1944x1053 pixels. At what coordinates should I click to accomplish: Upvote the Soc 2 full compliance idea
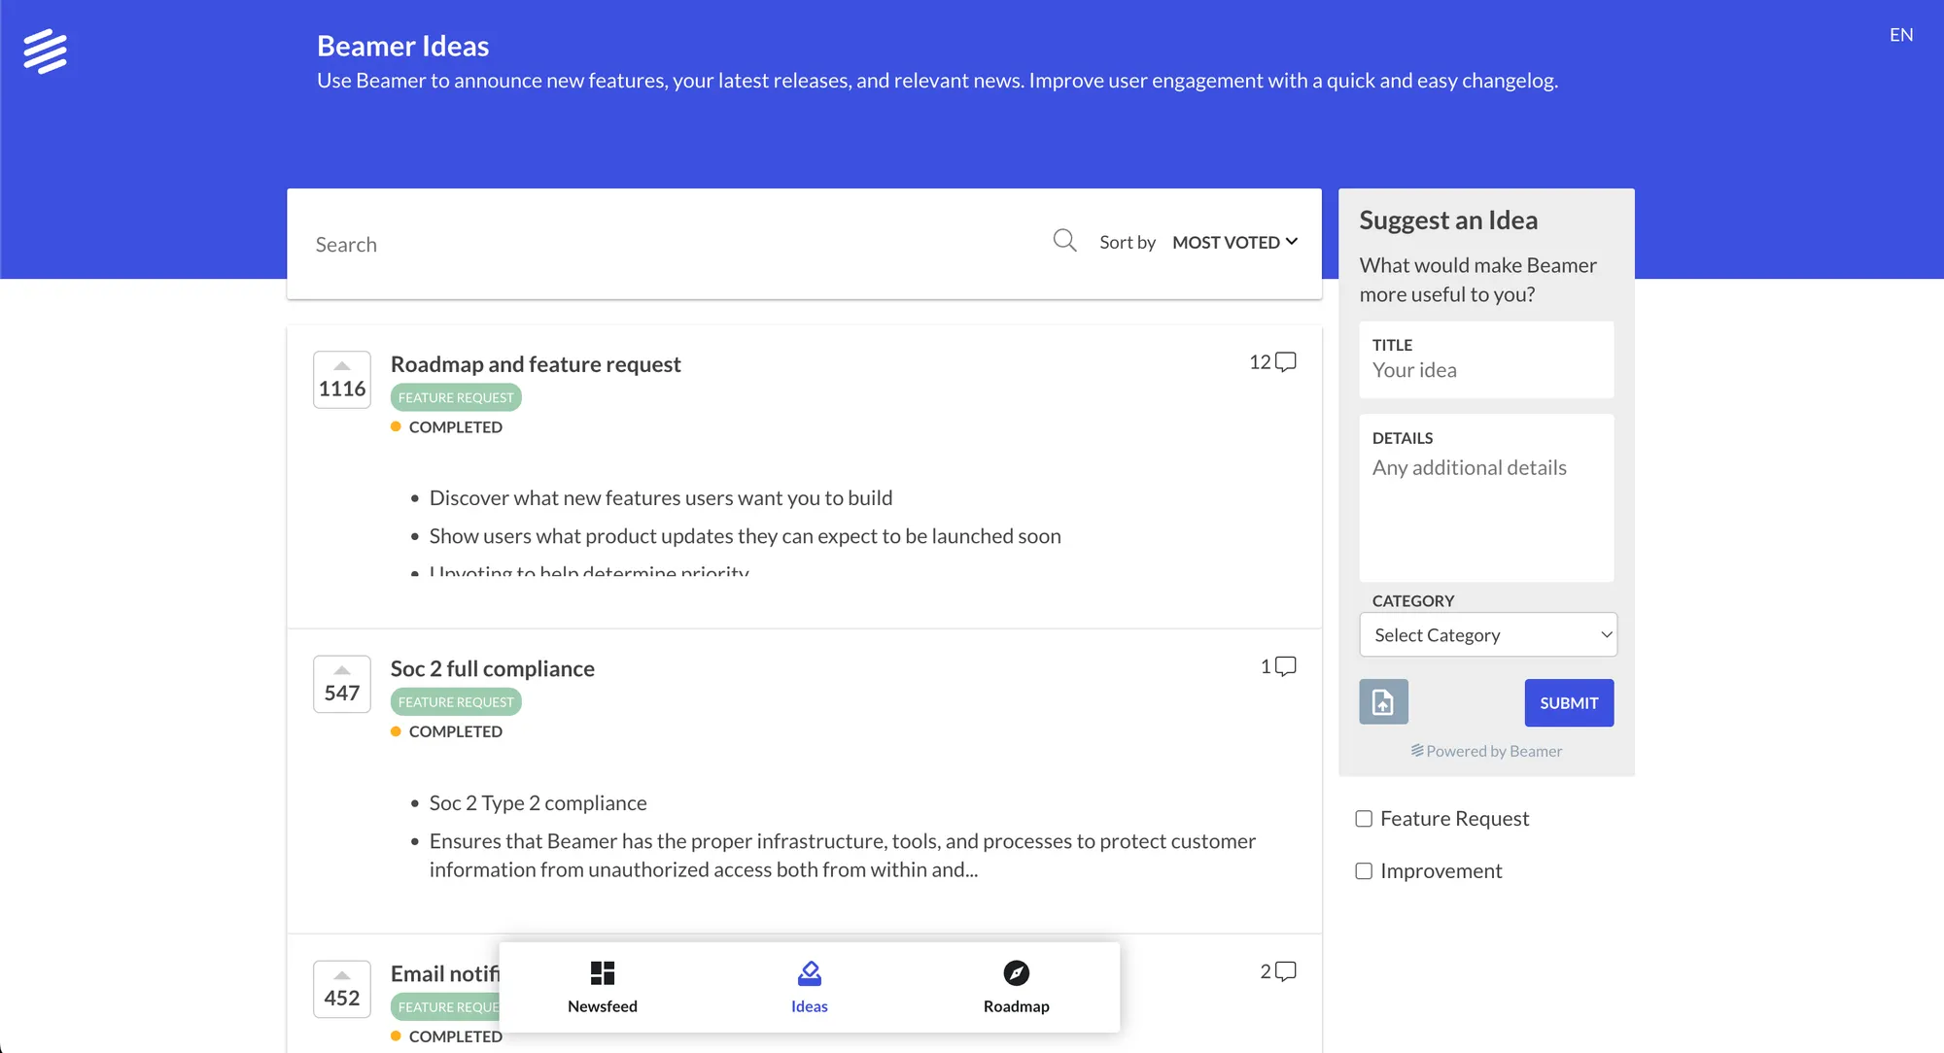point(342,684)
